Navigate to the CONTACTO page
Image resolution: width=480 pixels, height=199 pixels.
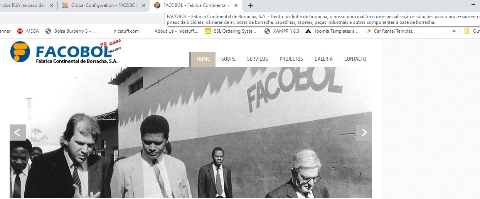pos(355,59)
